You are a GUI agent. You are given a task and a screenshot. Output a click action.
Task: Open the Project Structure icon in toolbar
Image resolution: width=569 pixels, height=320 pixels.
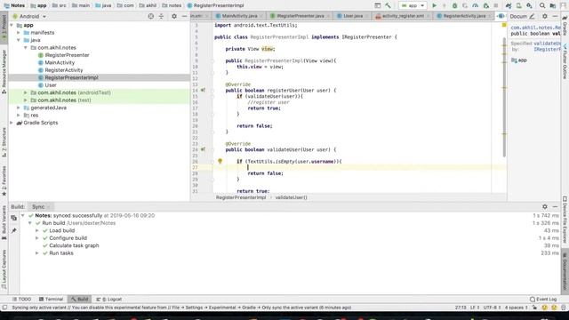coord(553,5)
